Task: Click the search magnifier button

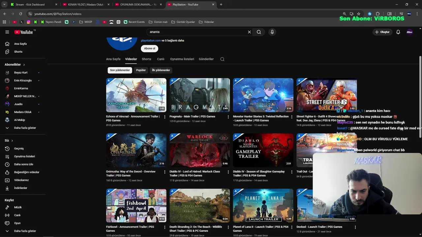Action: coord(259,32)
